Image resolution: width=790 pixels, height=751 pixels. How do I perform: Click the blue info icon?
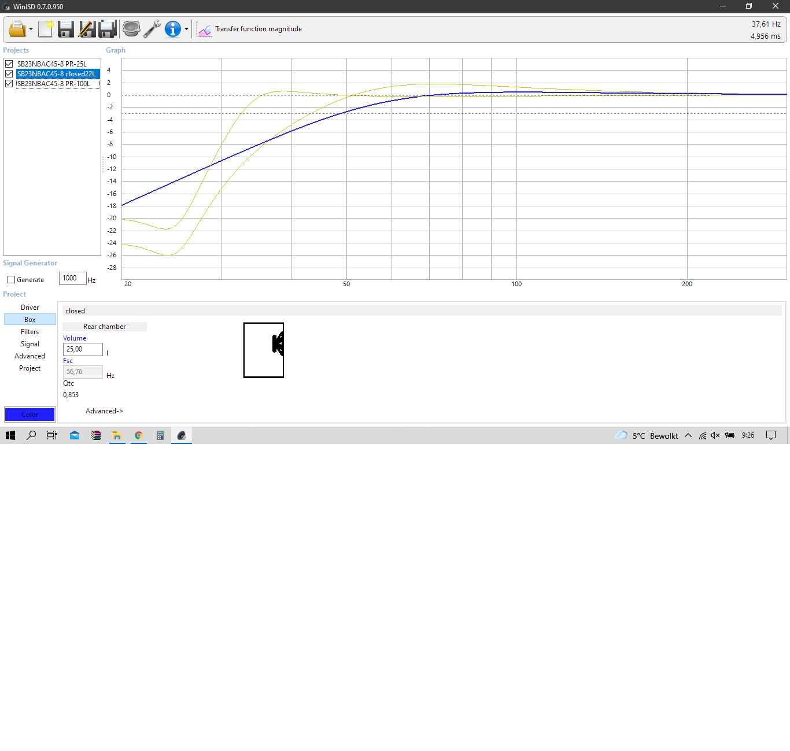[x=173, y=29]
